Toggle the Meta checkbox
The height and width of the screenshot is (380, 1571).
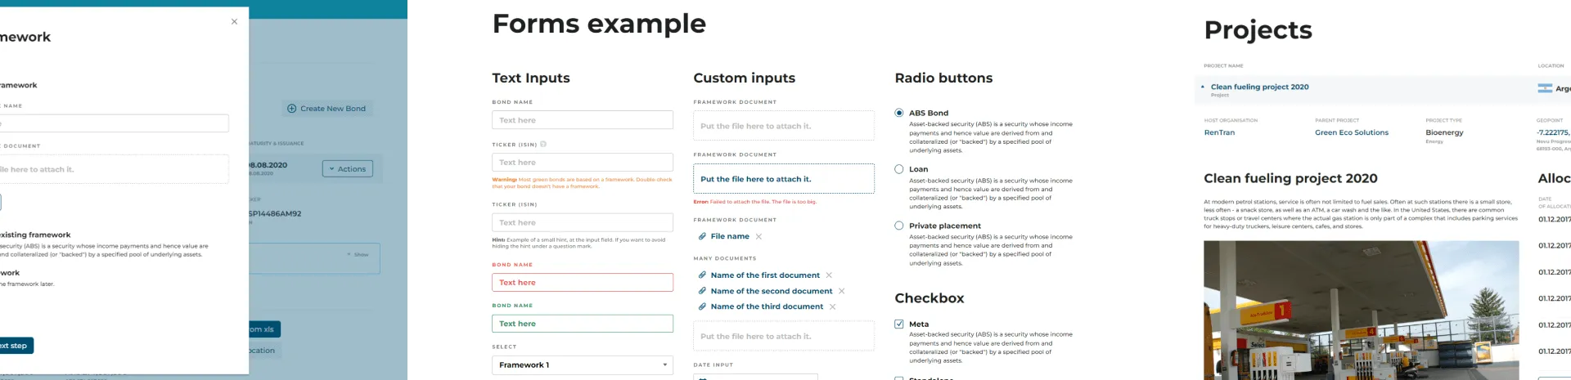[899, 324]
